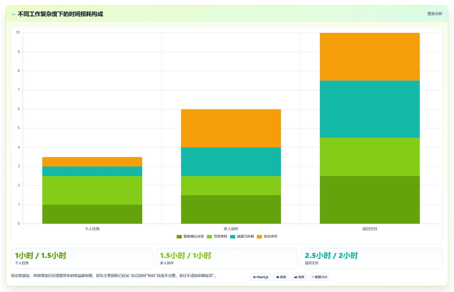Viewport: 454px width, 292px height.
Task: Open the 个人任务 1小时 / 1.5小时 card
Action: (x=82, y=258)
